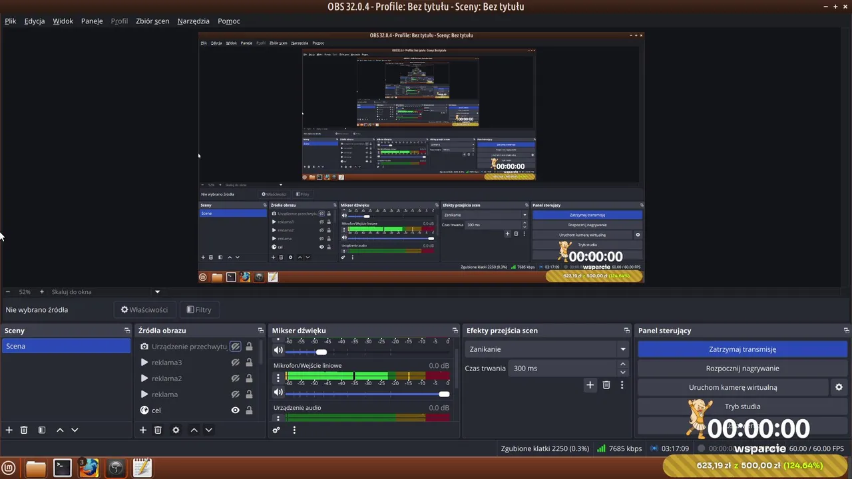Delete the selected scene with the trash icon

pyautogui.click(x=24, y=430)
